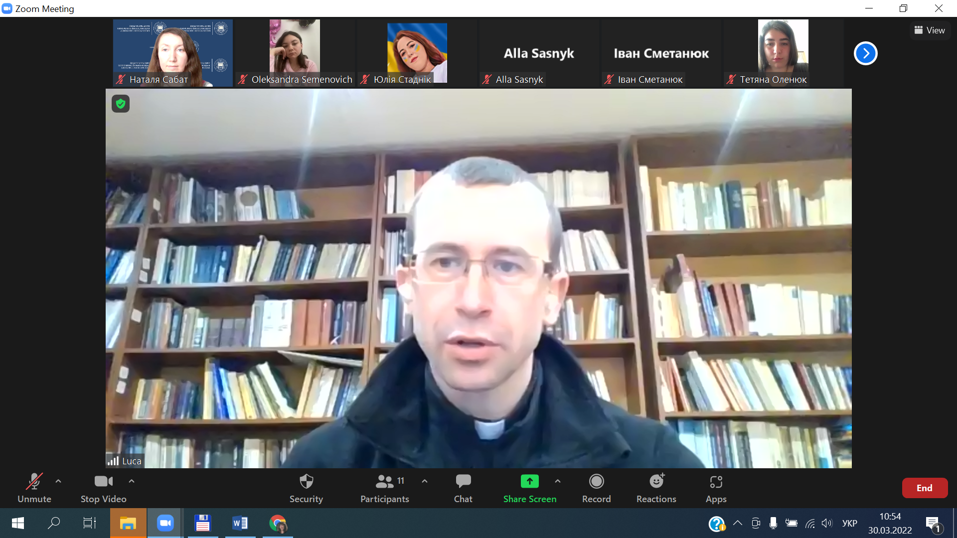Open Microsoft Word from the taskbar
Screen dimensions: 957x538
(x=240, y=523)
